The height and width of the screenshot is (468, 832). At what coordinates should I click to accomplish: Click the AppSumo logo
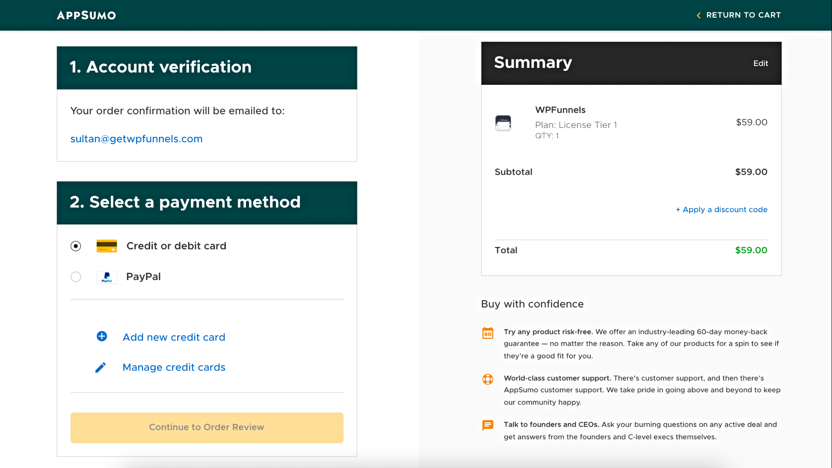(x=86, y=15)
